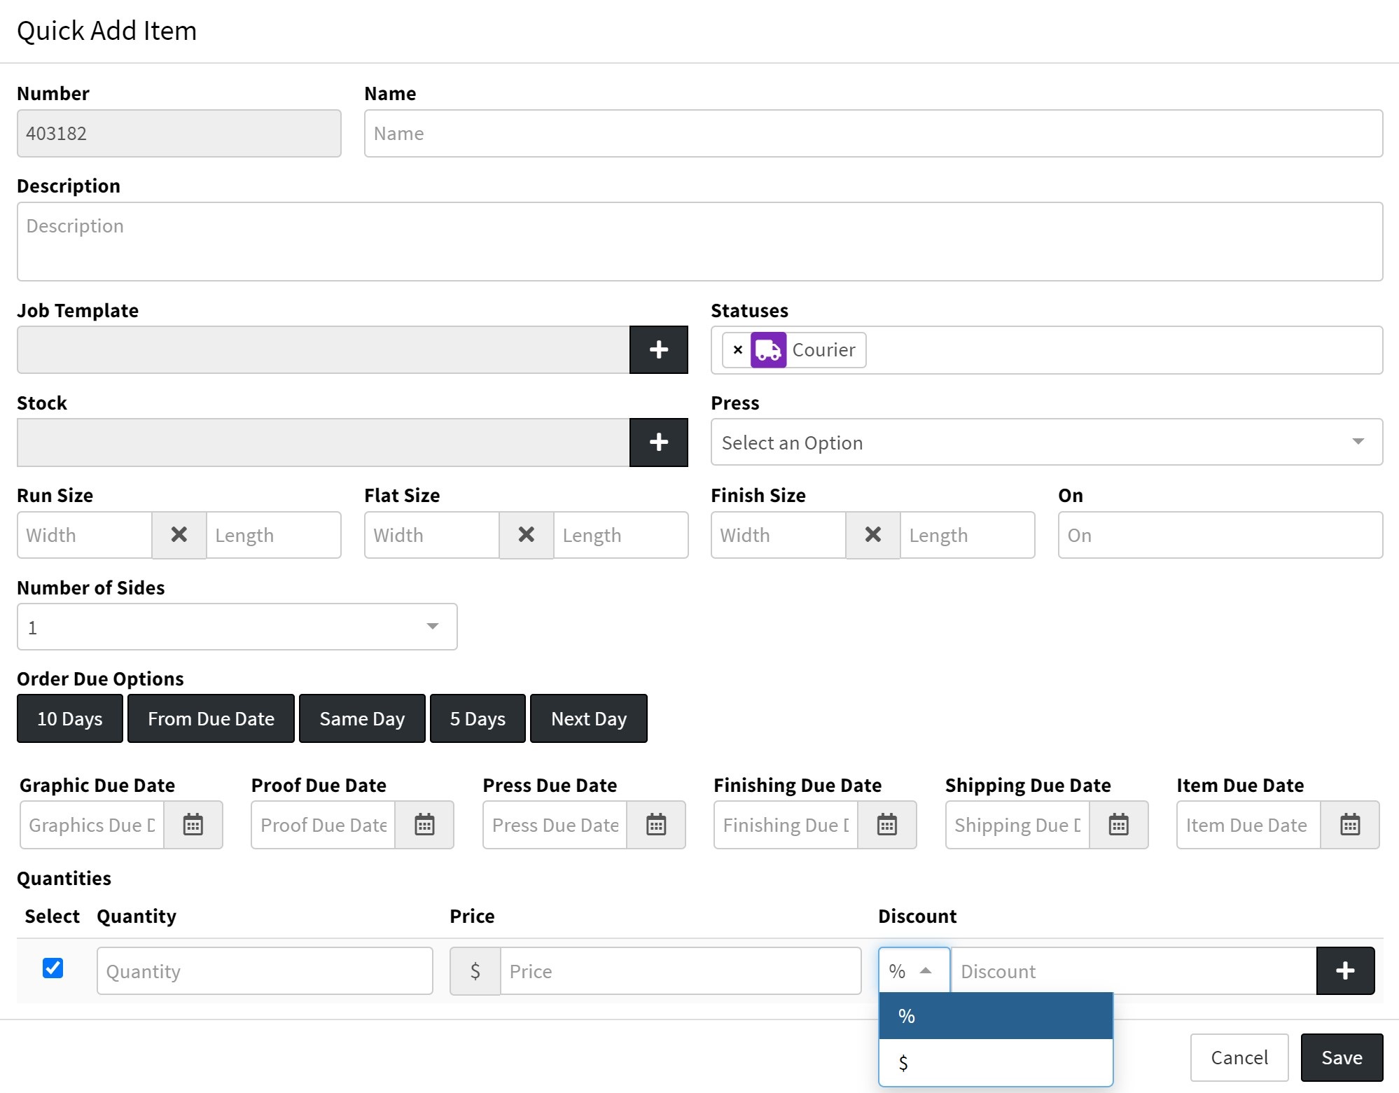Image resolution: width=1399 pixels, height=1093 pixels.
Task: Click the Same Day due option
Action: 361,718
